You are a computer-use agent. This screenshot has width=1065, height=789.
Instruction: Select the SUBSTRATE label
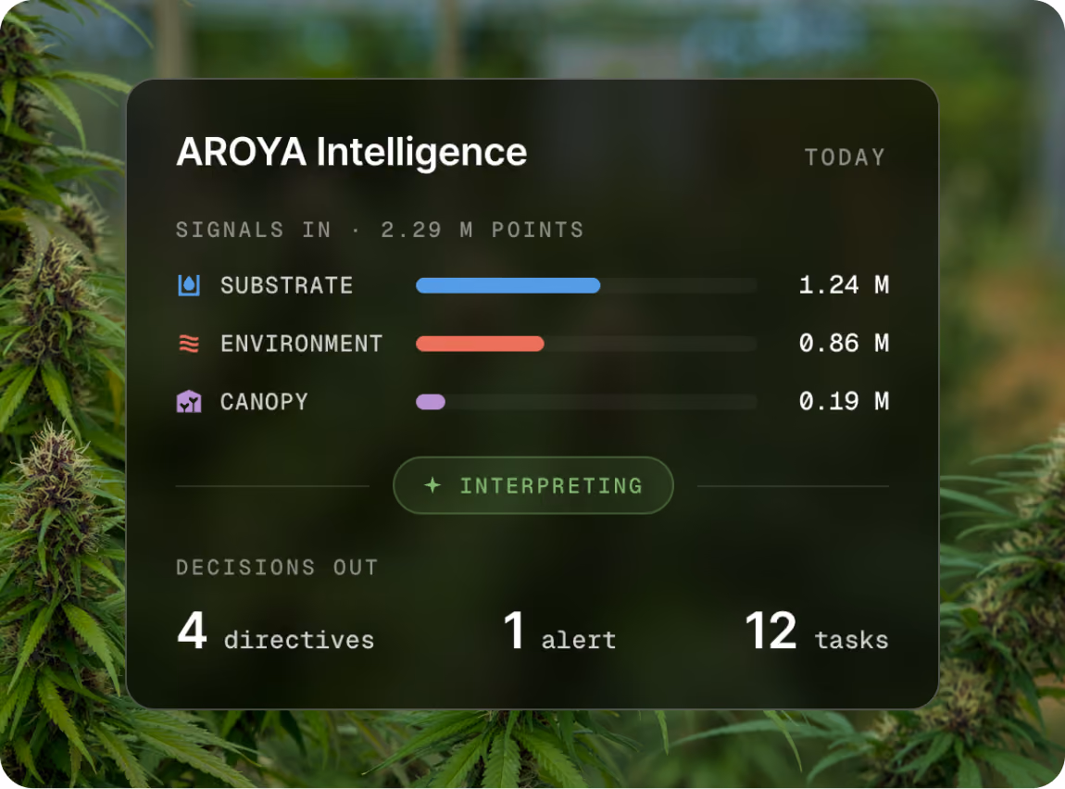pos(287,285)
